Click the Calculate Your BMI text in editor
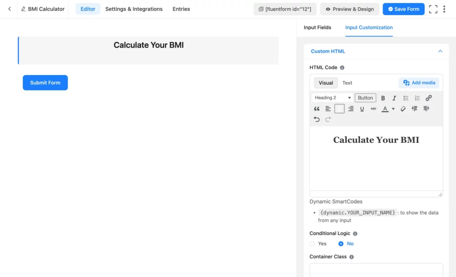Screen dimensions: 456x277 376,140
